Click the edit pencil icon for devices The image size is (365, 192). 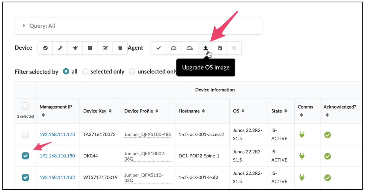point(105,48)
